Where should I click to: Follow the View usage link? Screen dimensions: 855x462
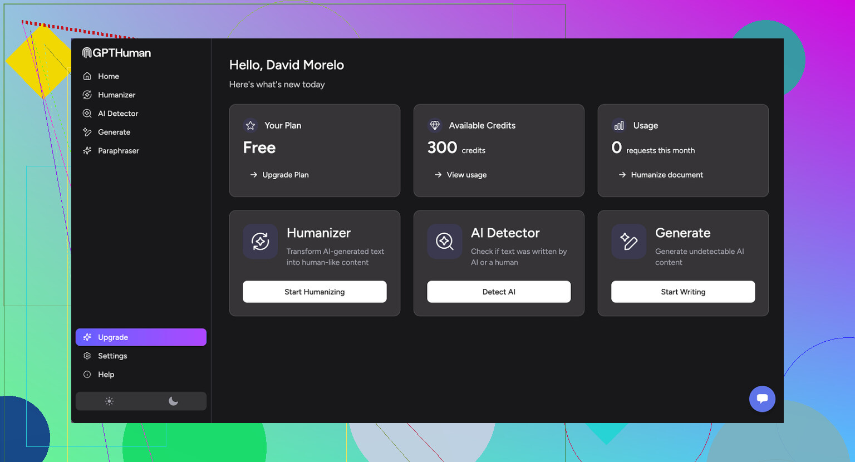(466, 175)
